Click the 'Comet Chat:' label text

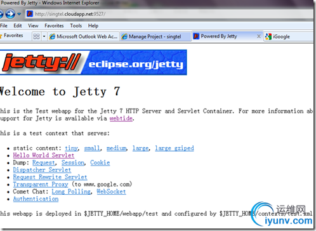point(30,192)
